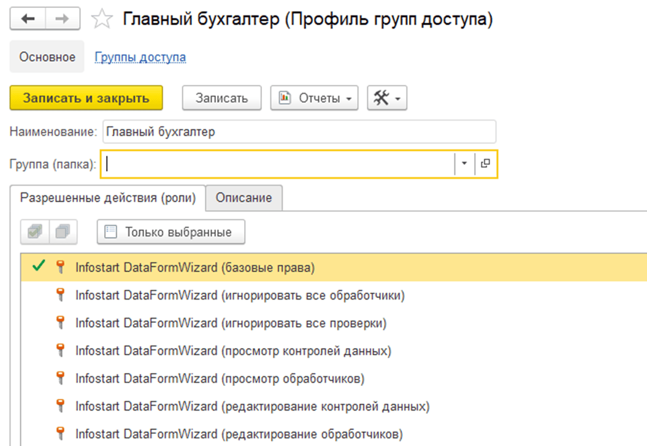Click the uncheck-all roles icon
This screenshot has width=647, height=446.
(x=63, y=232)
